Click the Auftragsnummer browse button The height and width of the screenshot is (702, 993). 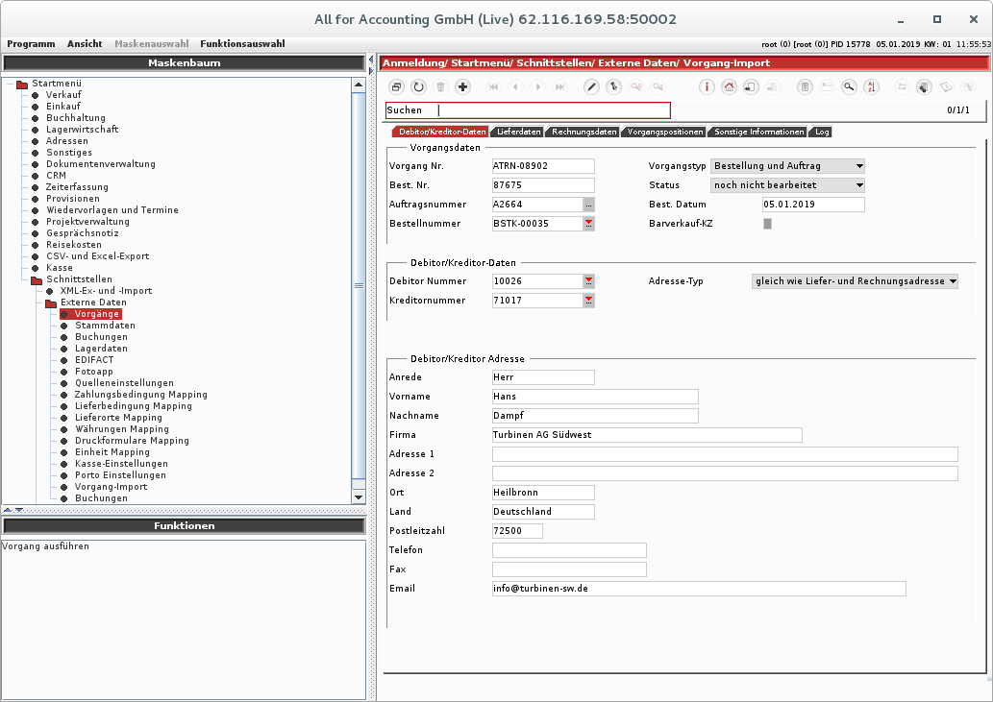pos(588,205)
